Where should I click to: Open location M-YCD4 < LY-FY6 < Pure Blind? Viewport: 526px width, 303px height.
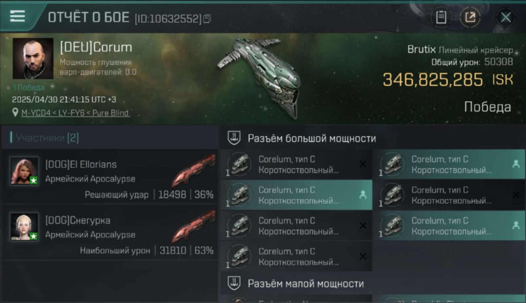[75, 113]
